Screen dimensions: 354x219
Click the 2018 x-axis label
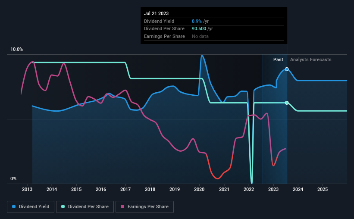click(x=150, y=189)
